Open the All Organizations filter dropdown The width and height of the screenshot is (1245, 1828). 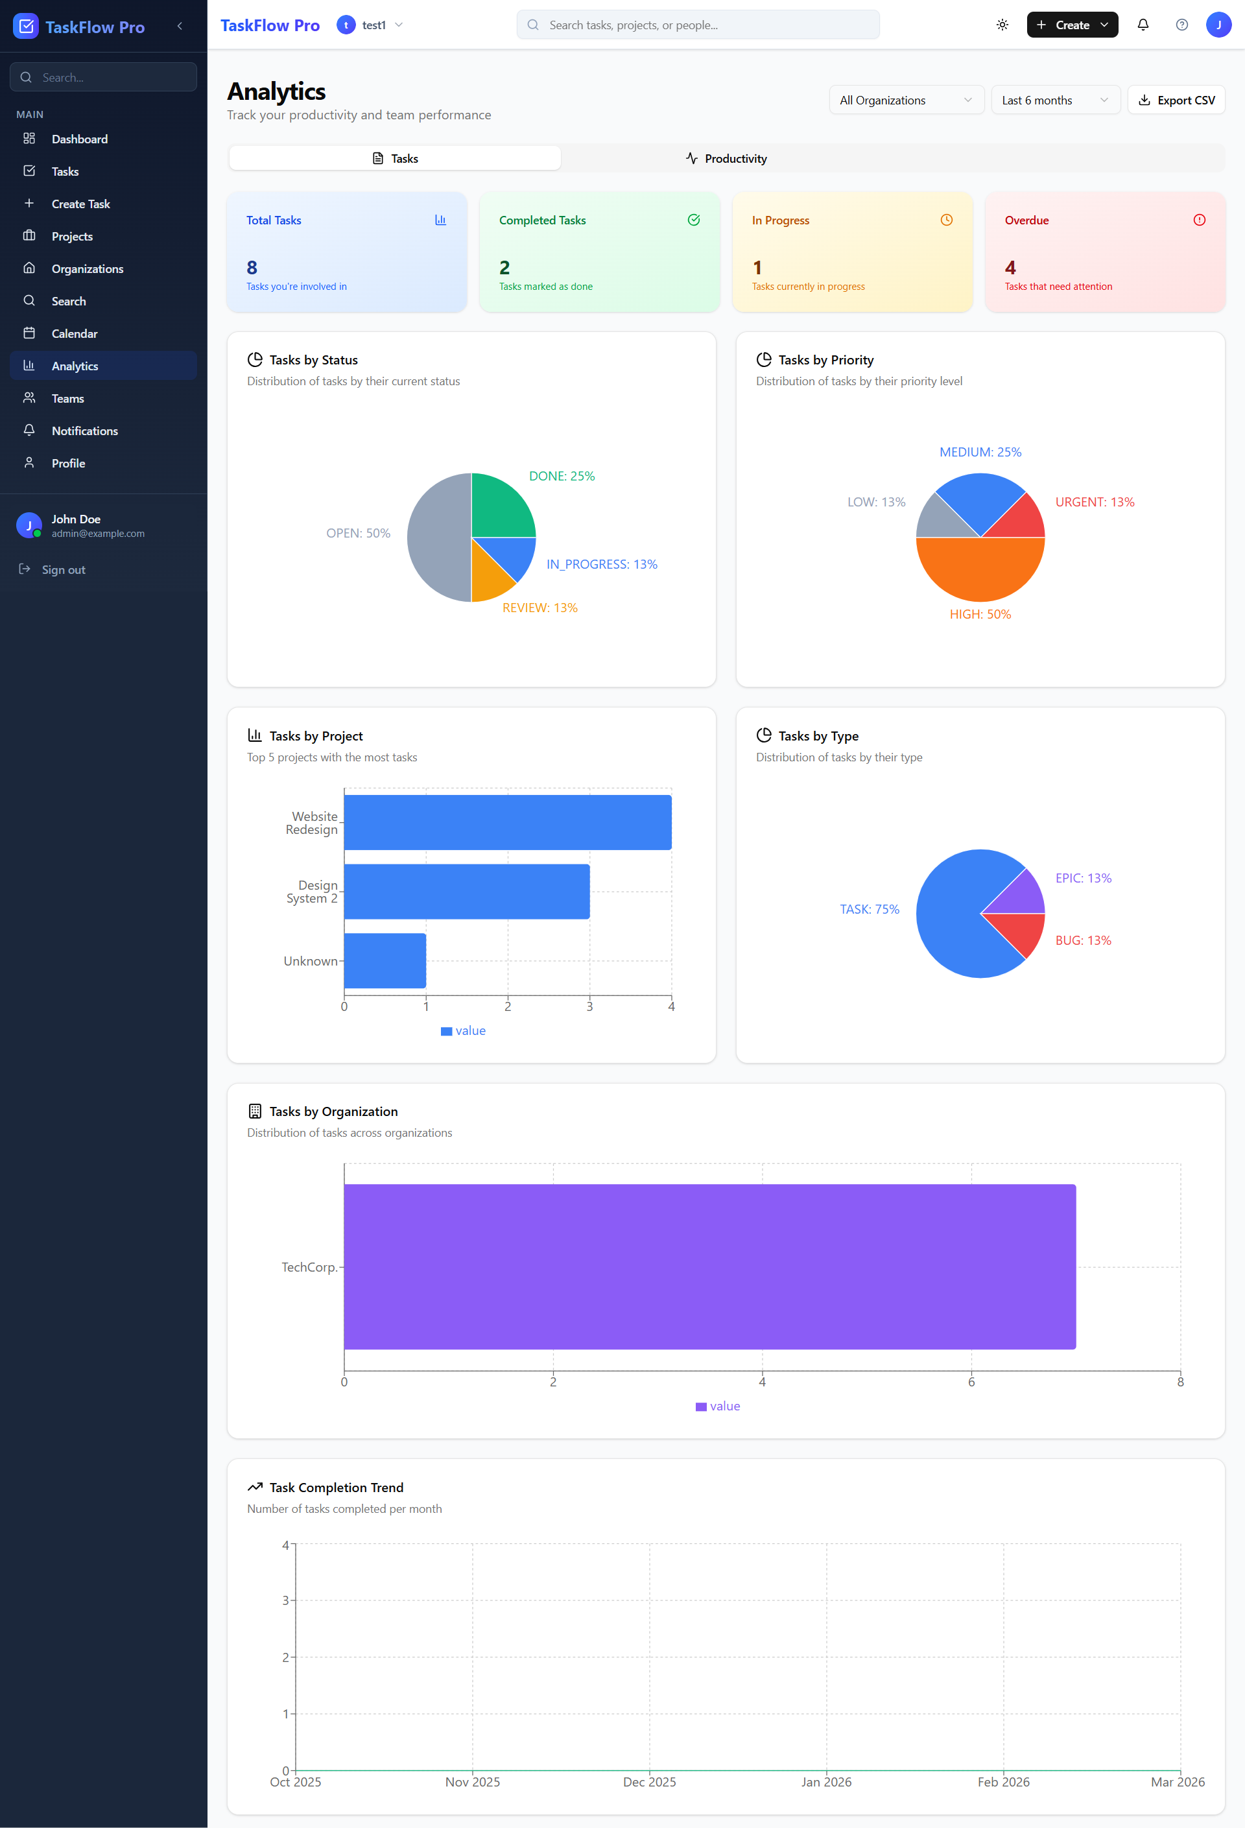click(x=906, y=100)
